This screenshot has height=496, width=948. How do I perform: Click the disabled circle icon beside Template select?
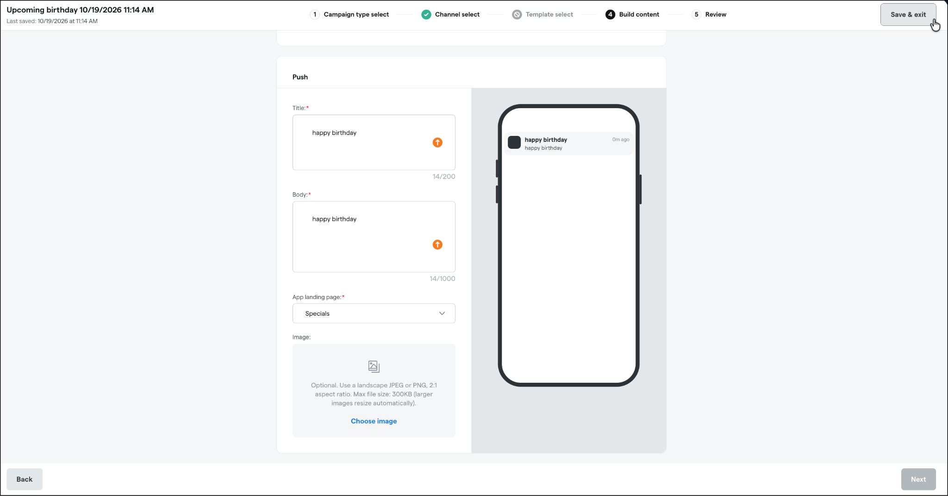pos(517,14)
